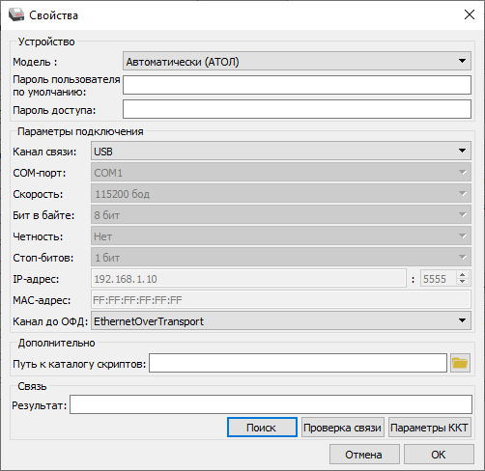Open Параметры ККТ settings

pos(430,428)
